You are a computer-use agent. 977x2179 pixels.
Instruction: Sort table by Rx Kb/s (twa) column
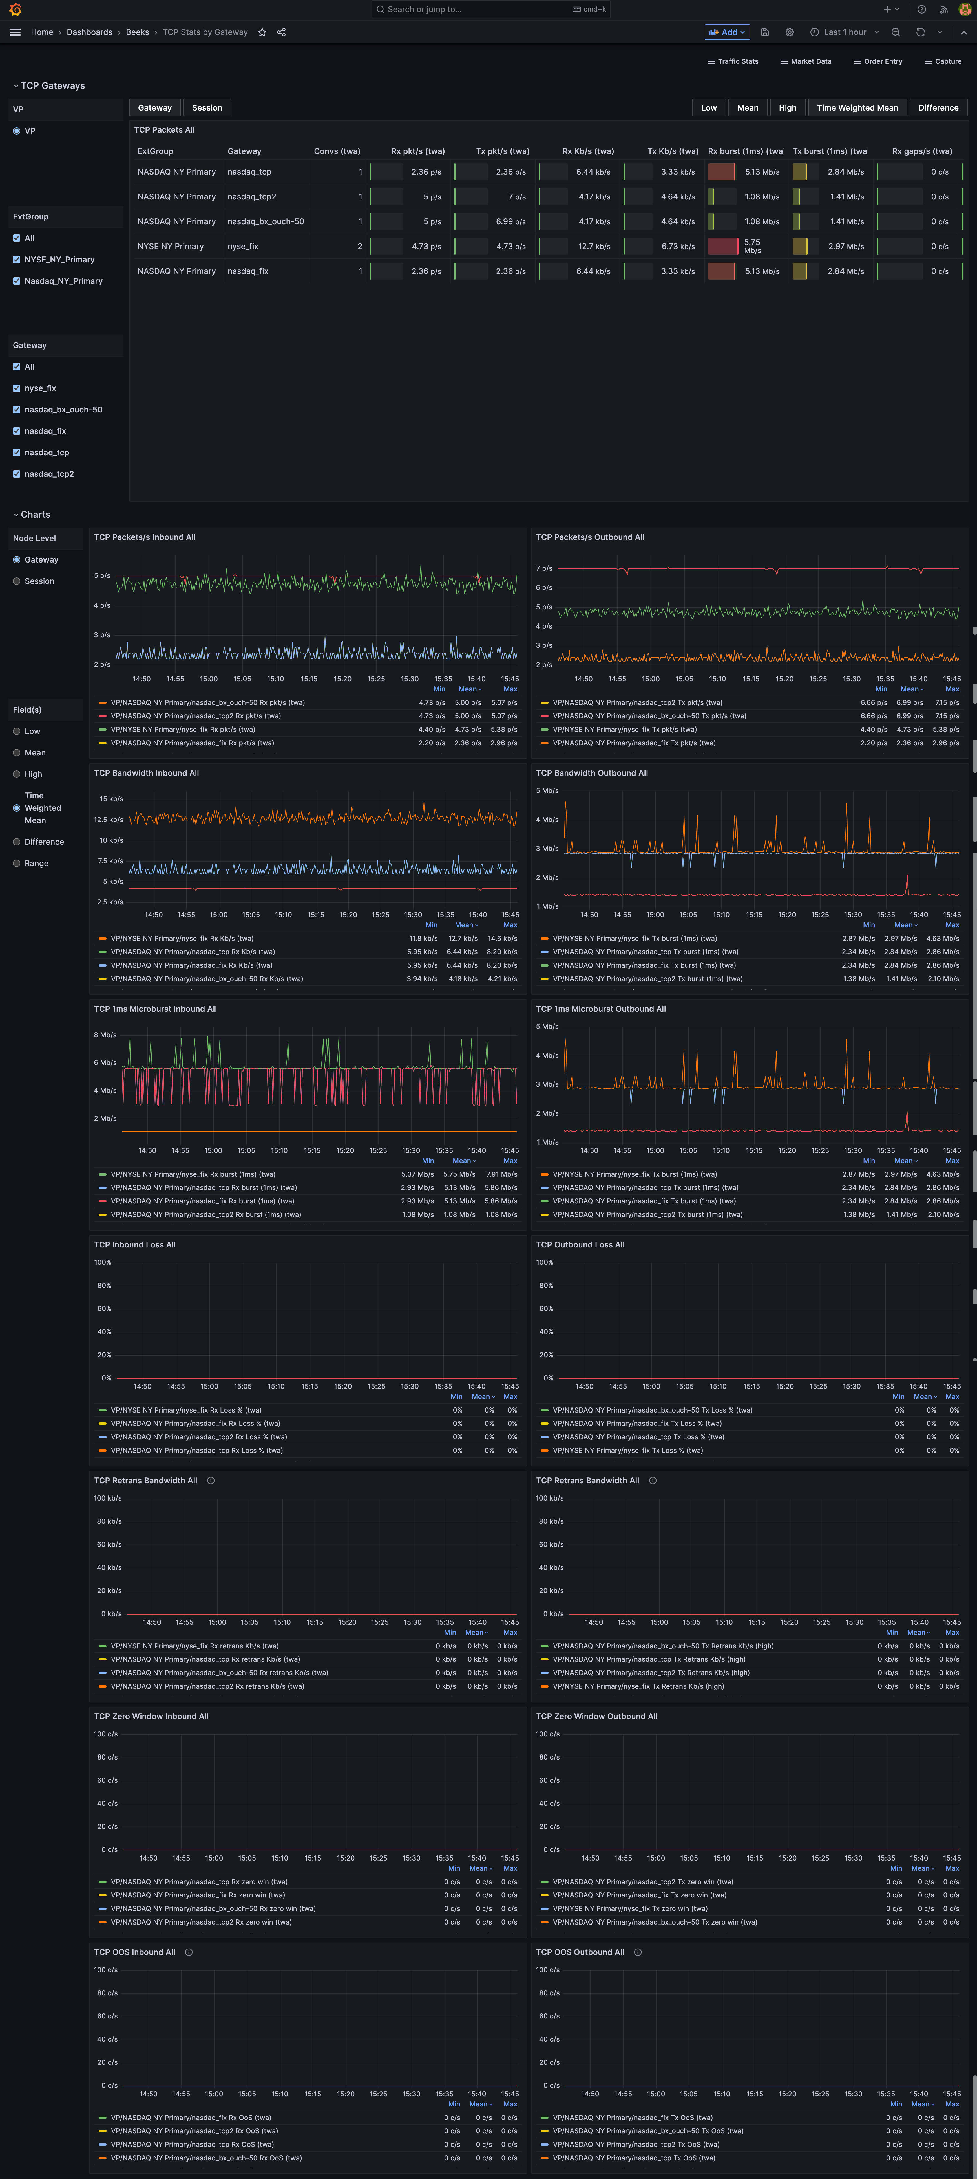click(588, 151)
